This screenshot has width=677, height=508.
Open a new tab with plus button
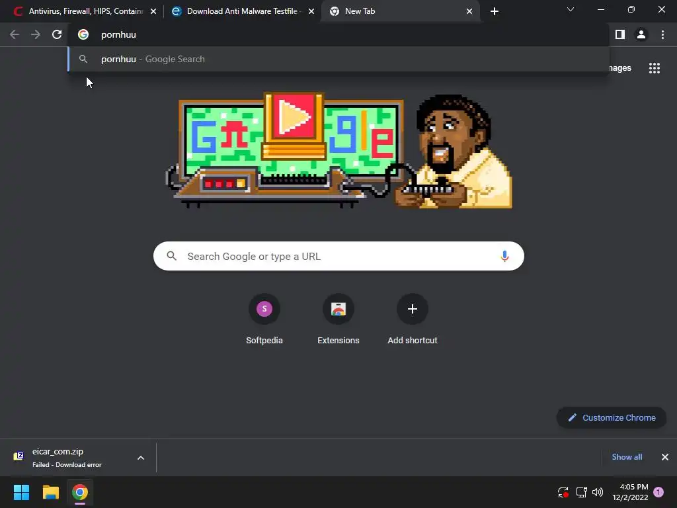pos(495,11)
